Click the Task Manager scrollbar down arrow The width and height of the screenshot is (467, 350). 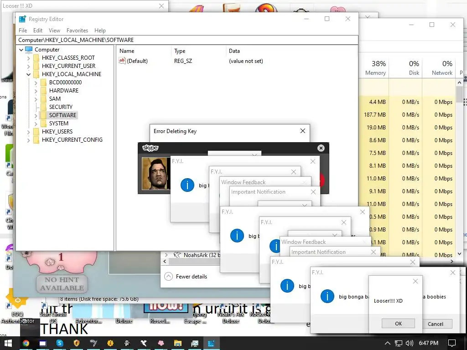pyautogui.click(x=459, y=254)
